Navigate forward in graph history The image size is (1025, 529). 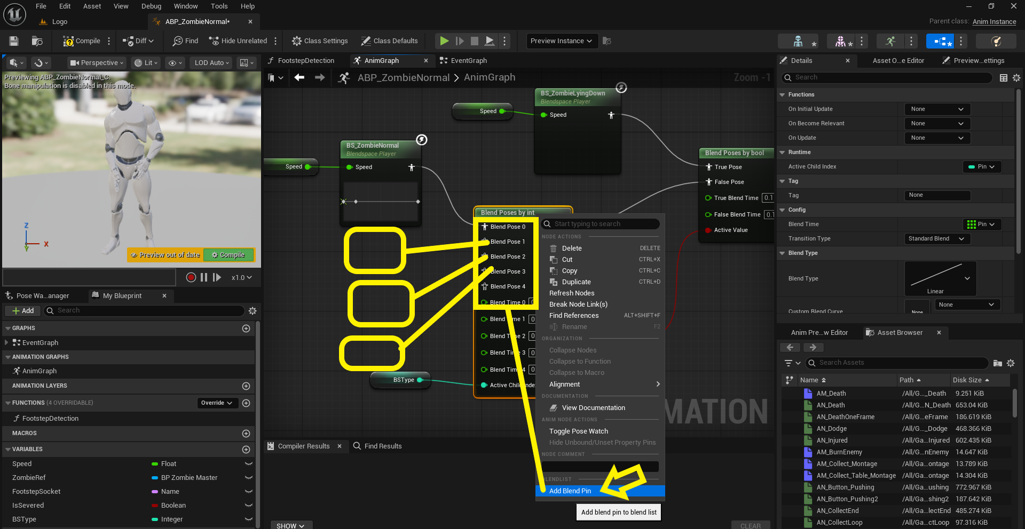pos(319,78)
